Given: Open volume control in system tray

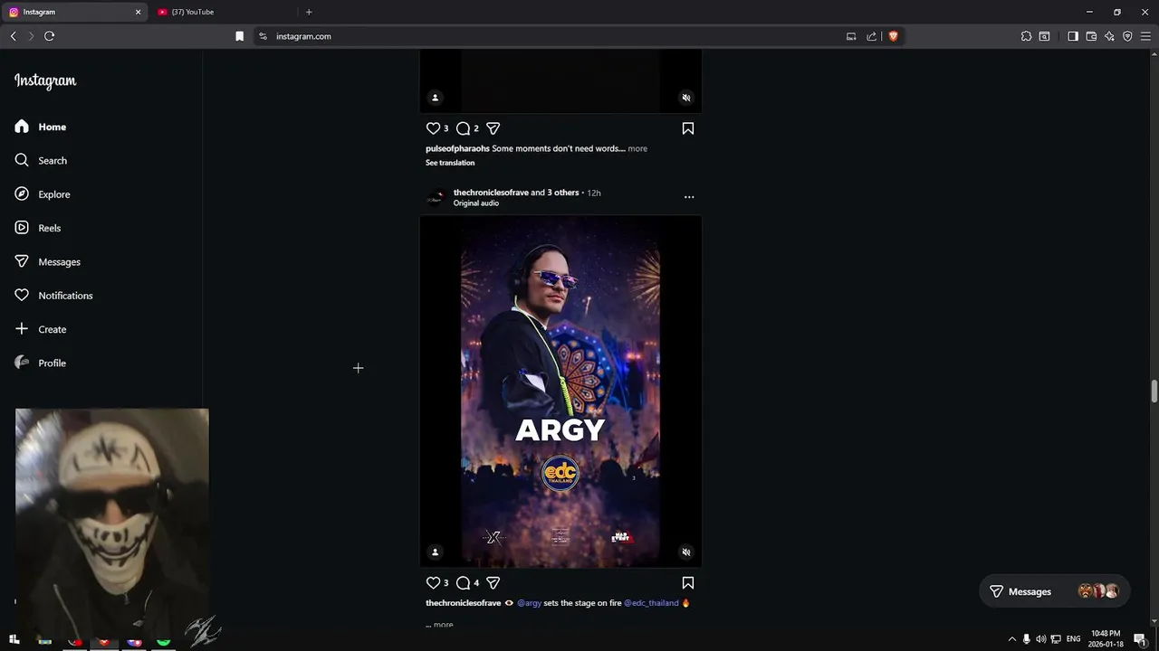Looking at the screenshot, I should [x=1040, y=639].
